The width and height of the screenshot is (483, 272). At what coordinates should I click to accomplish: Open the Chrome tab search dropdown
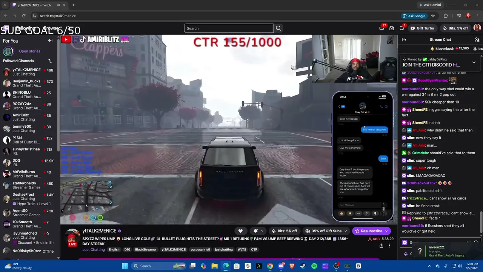tap(5, 5)
